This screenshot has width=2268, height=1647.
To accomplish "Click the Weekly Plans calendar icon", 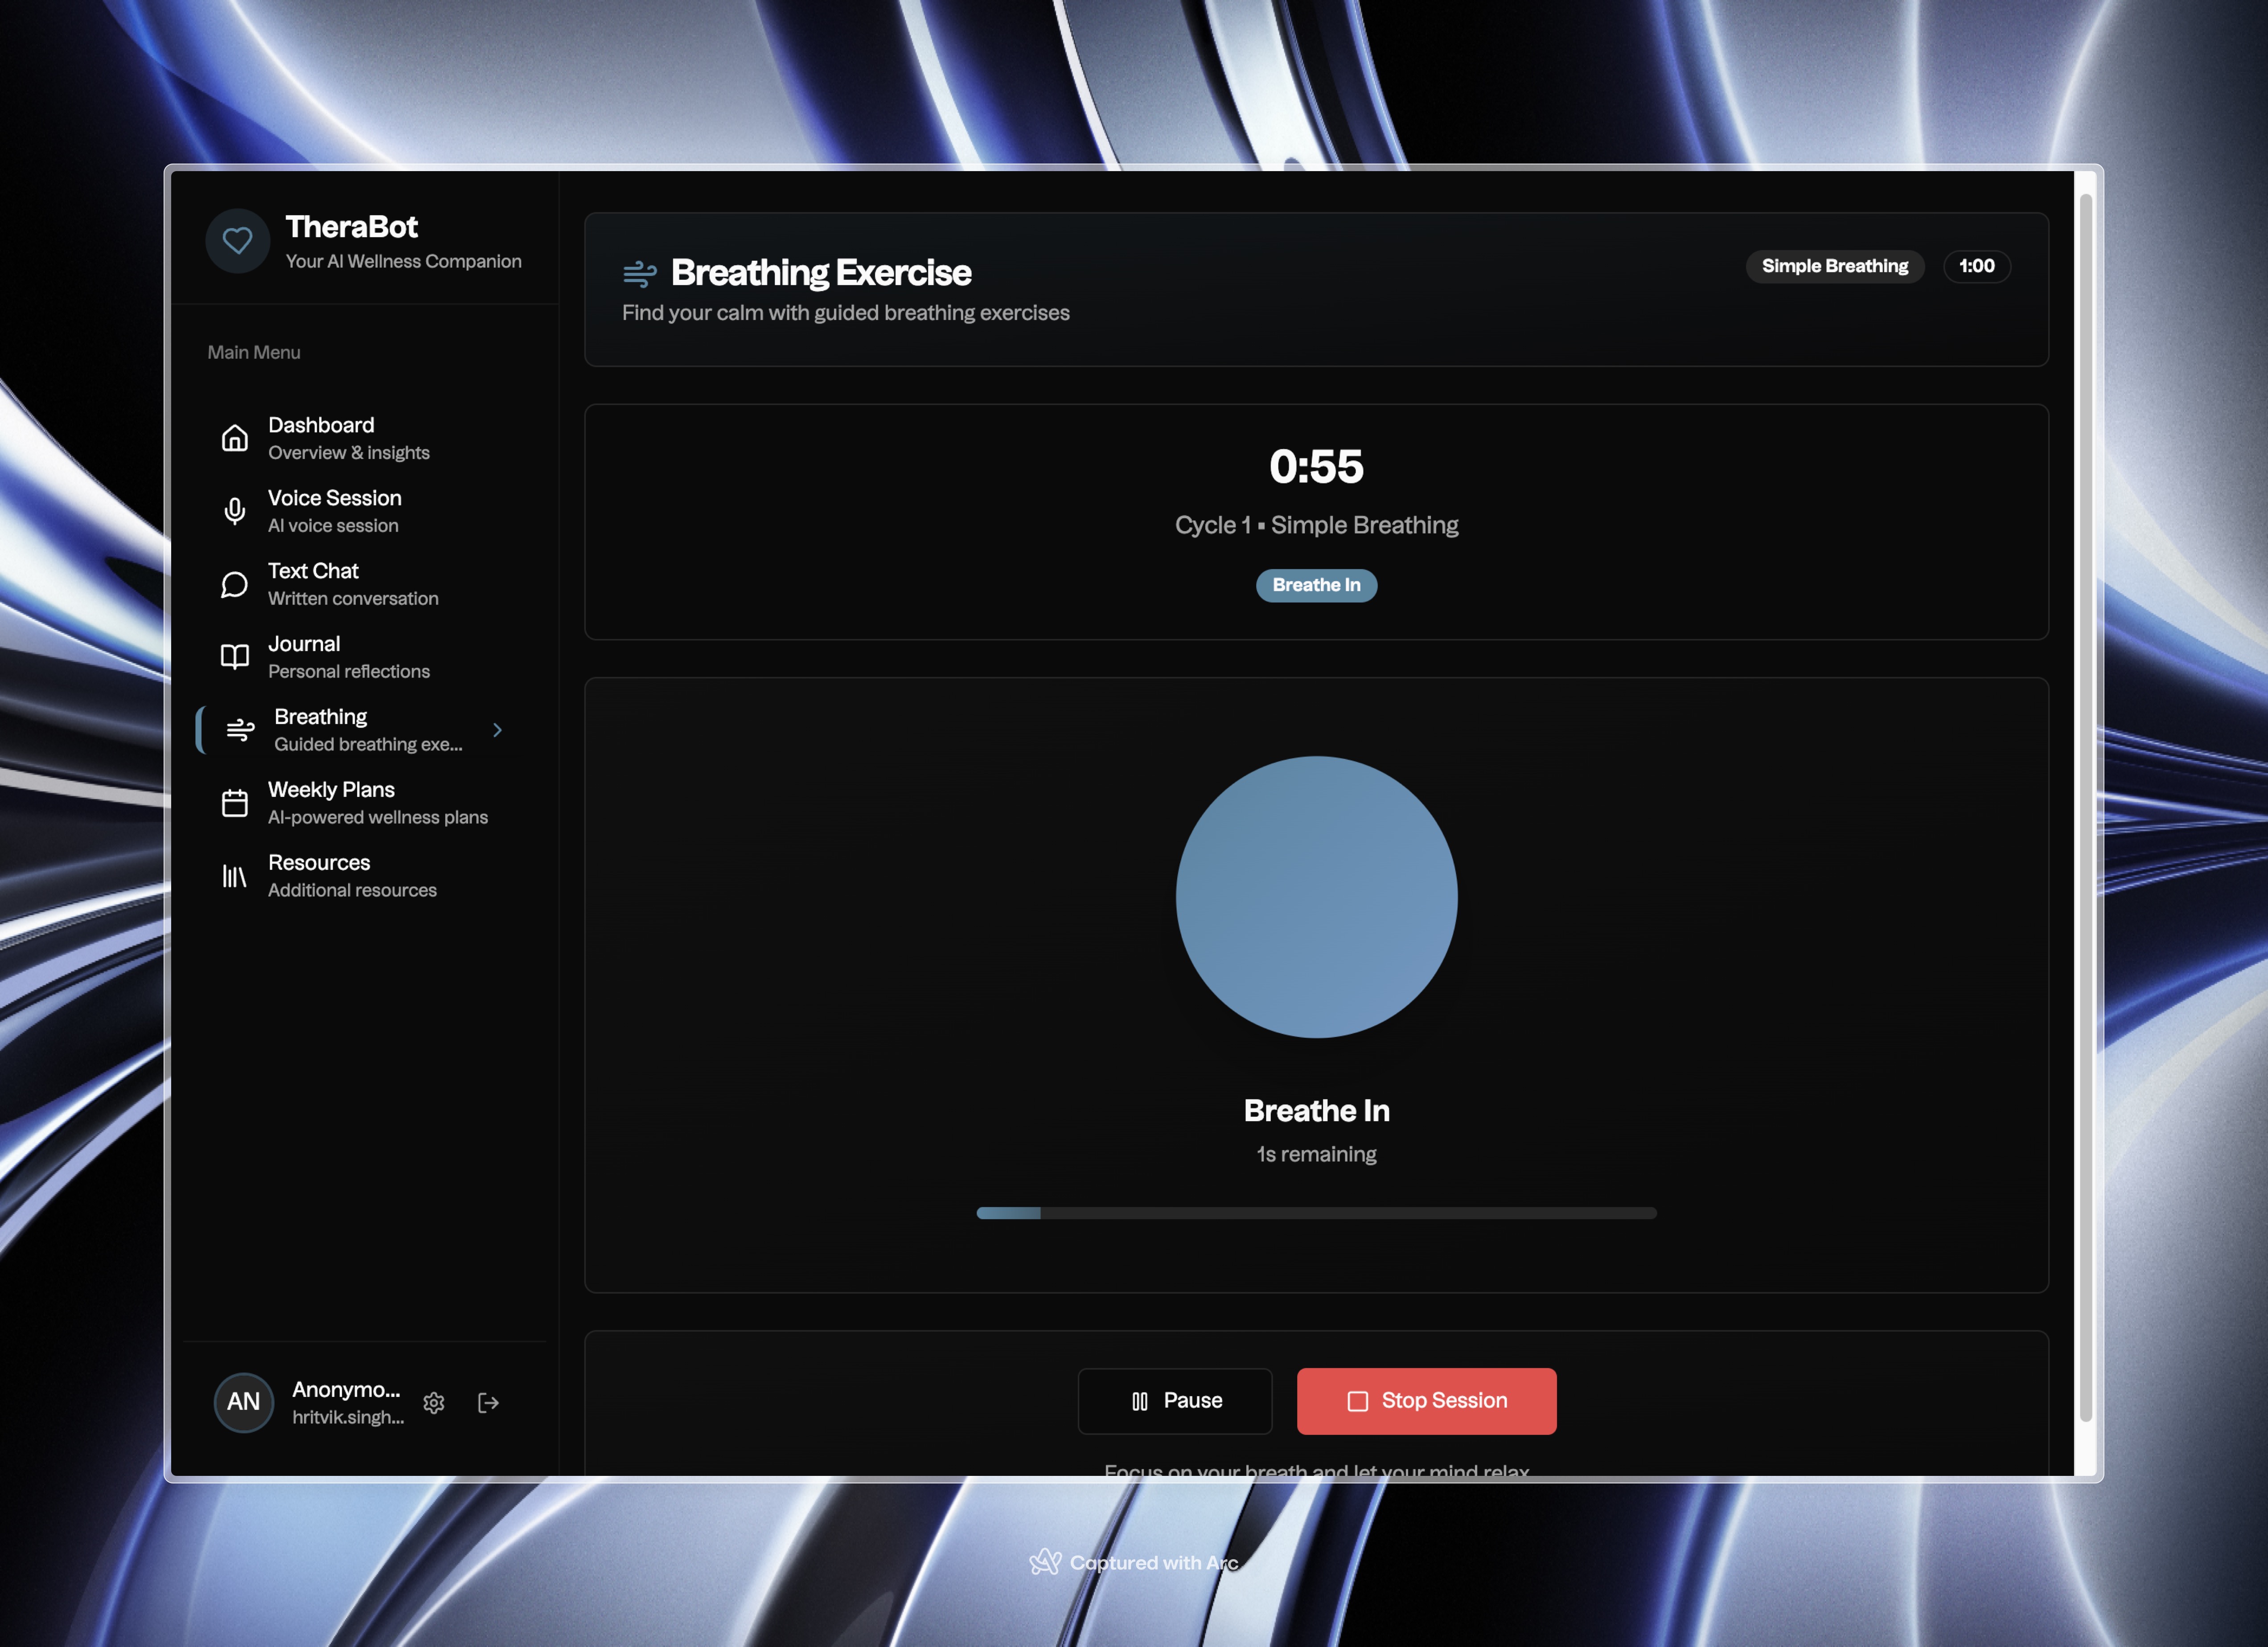I will tap(234, 803).
